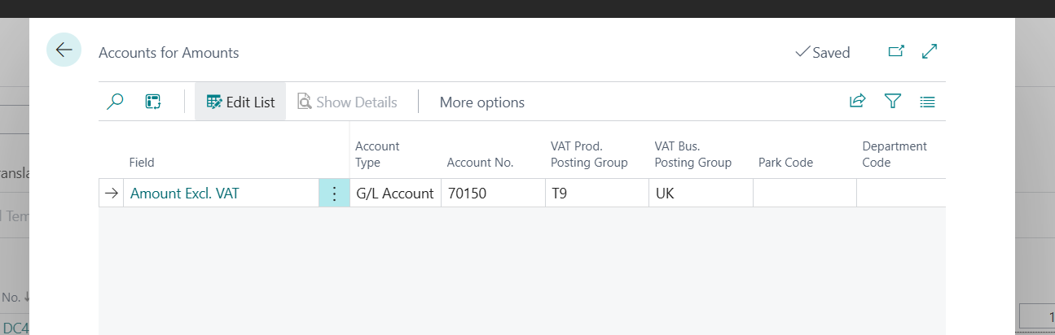Click the analysis view icon beside search
Image resolution: width=1055 pixels, height=335 pixels.
click(153, 102)
